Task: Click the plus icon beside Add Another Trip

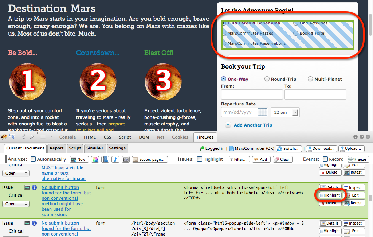Action: 228,125
